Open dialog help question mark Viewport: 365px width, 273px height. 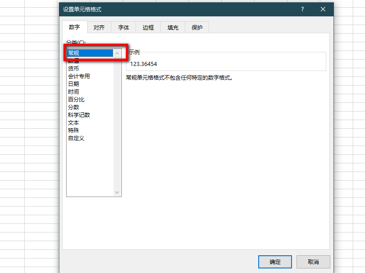(302, 9)
